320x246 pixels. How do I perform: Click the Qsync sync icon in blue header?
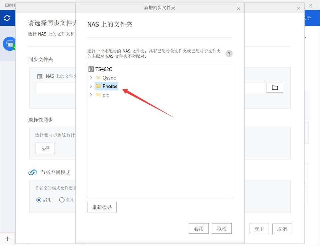point(7,18)
